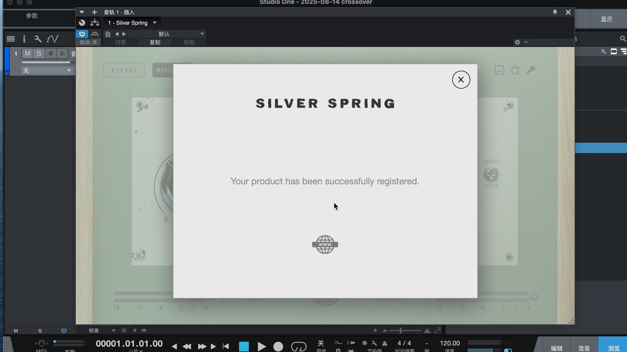Open the routing view icon
This screenshot has width=627, height=352.
tap(95, 23)
